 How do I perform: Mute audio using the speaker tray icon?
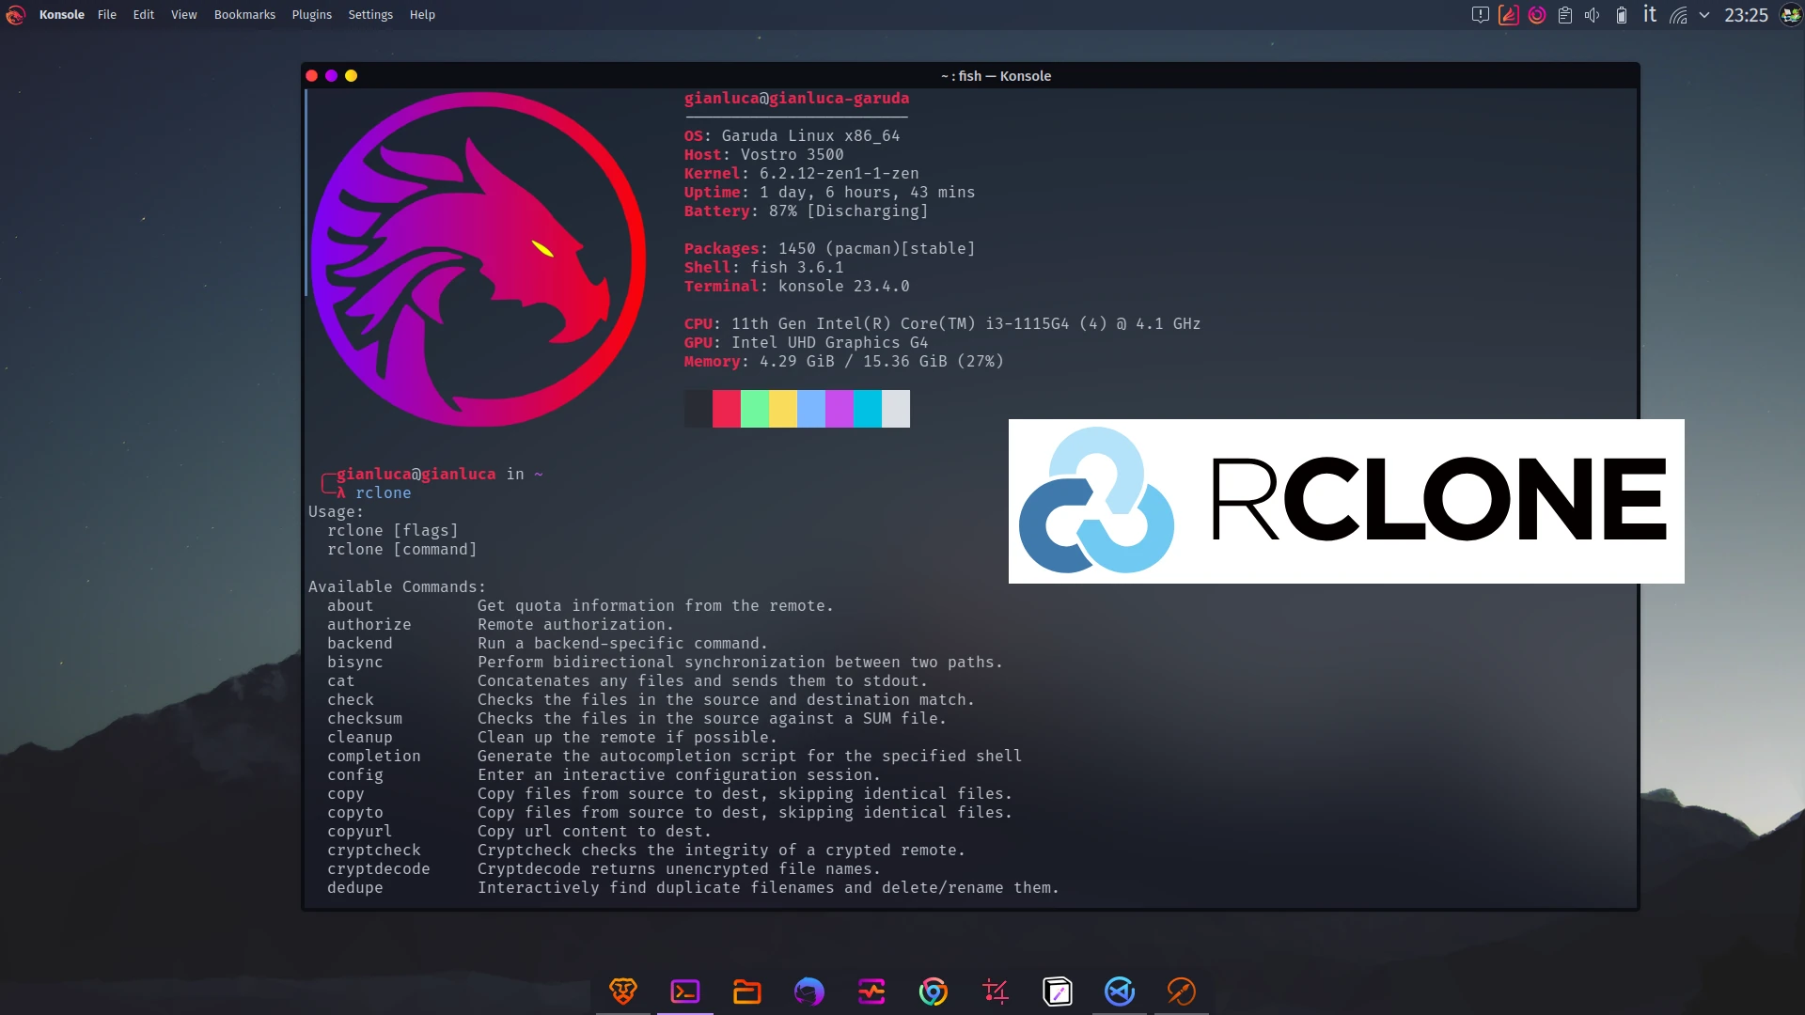tap(1593, 15)
